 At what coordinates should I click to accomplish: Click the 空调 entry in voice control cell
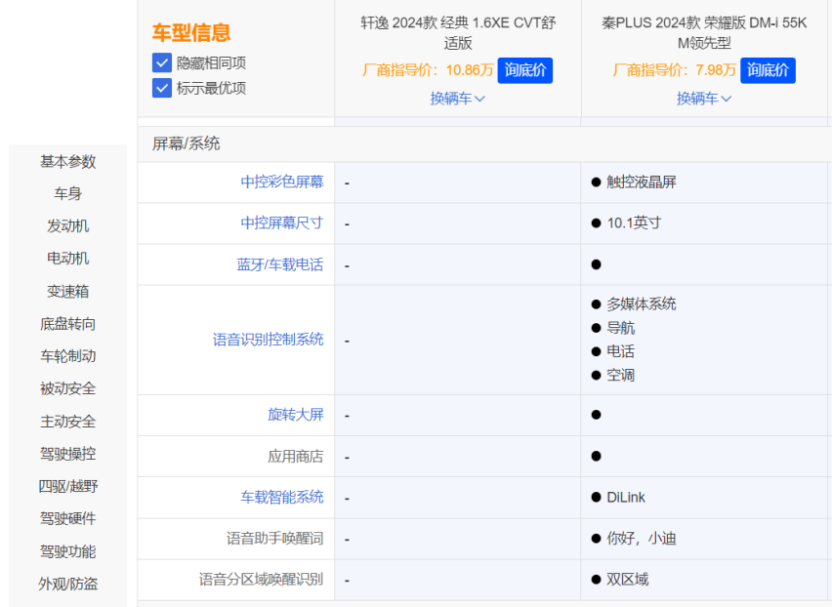click(x=620, y=375)
